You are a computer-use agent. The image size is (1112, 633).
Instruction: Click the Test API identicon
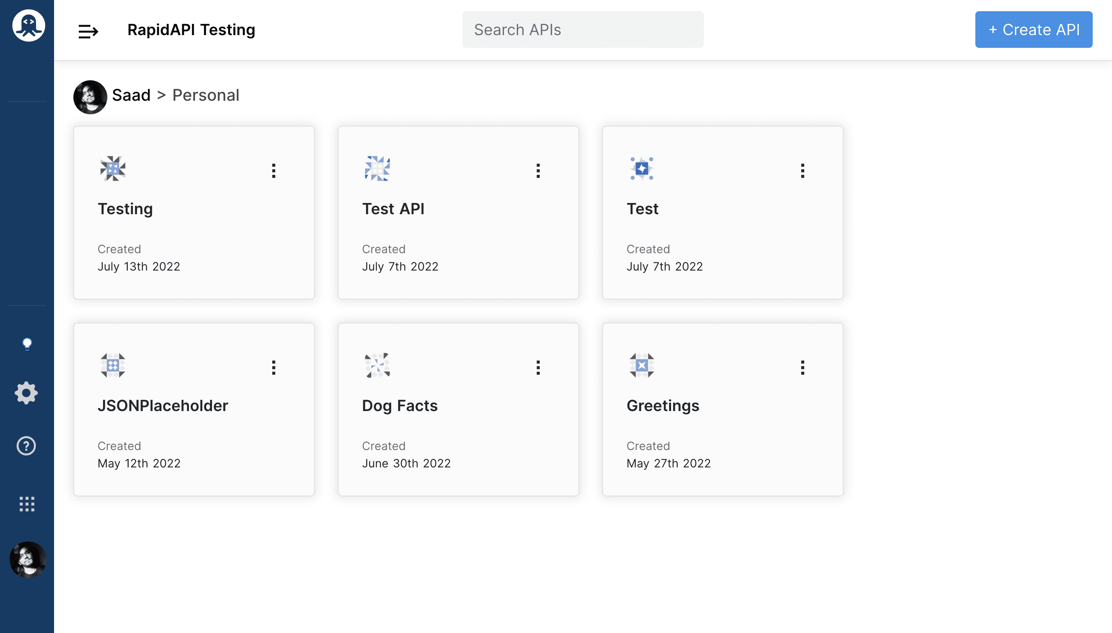click(x=377, y=168)
